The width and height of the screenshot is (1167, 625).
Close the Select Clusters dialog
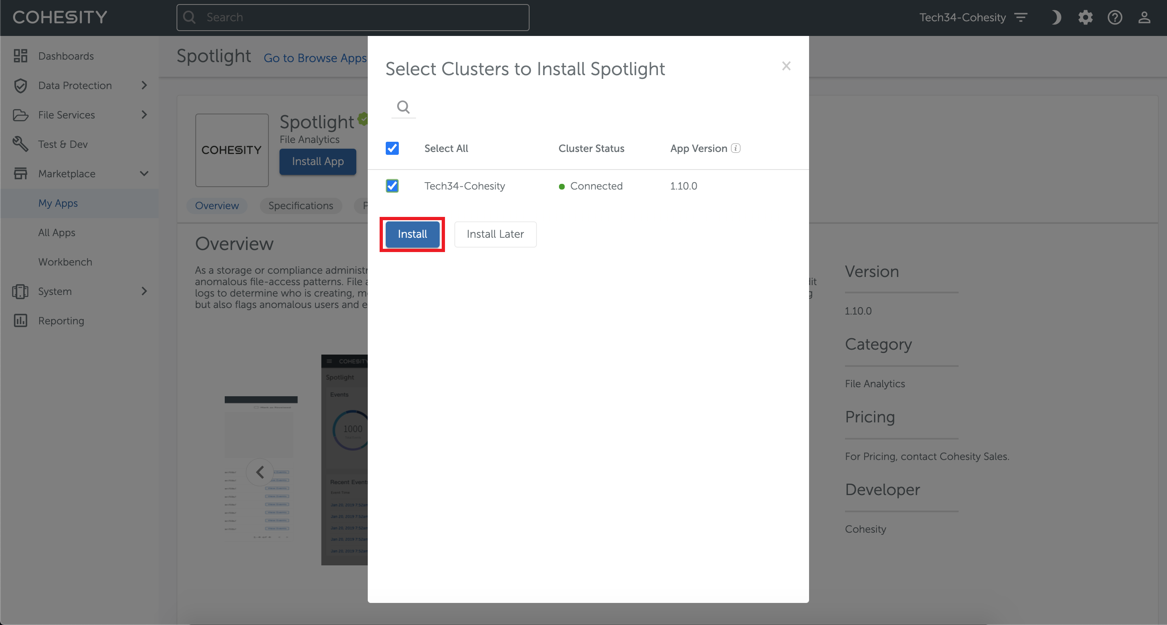[x=787, y=66]
